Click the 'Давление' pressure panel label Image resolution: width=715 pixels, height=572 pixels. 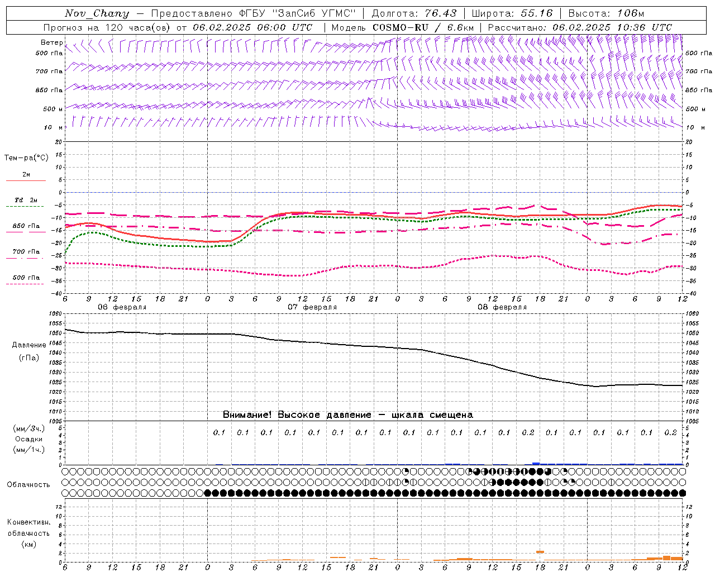[x=29, y=345]
